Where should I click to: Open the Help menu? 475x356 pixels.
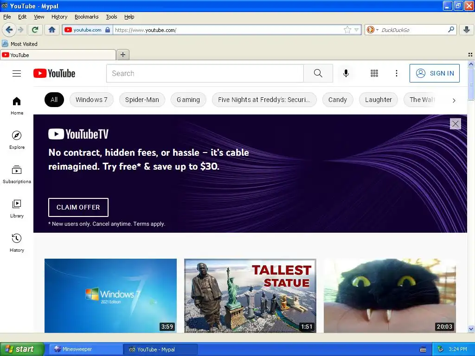coord(129,17)
